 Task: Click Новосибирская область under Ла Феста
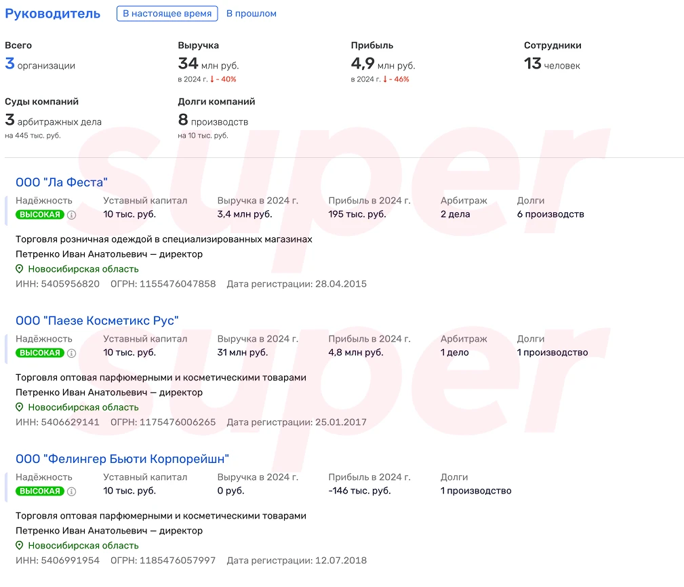coord(83,269)
